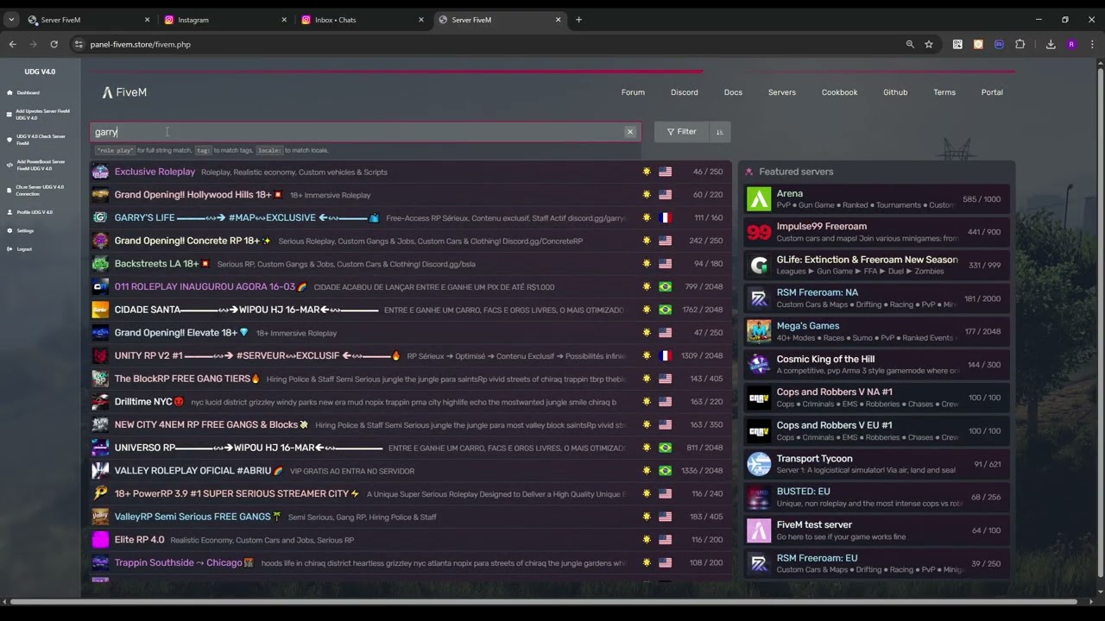The width and height of the screenshot is (1105, 621).
Task: Open Trappin Southside Chicago server
Action: (411, 562)
